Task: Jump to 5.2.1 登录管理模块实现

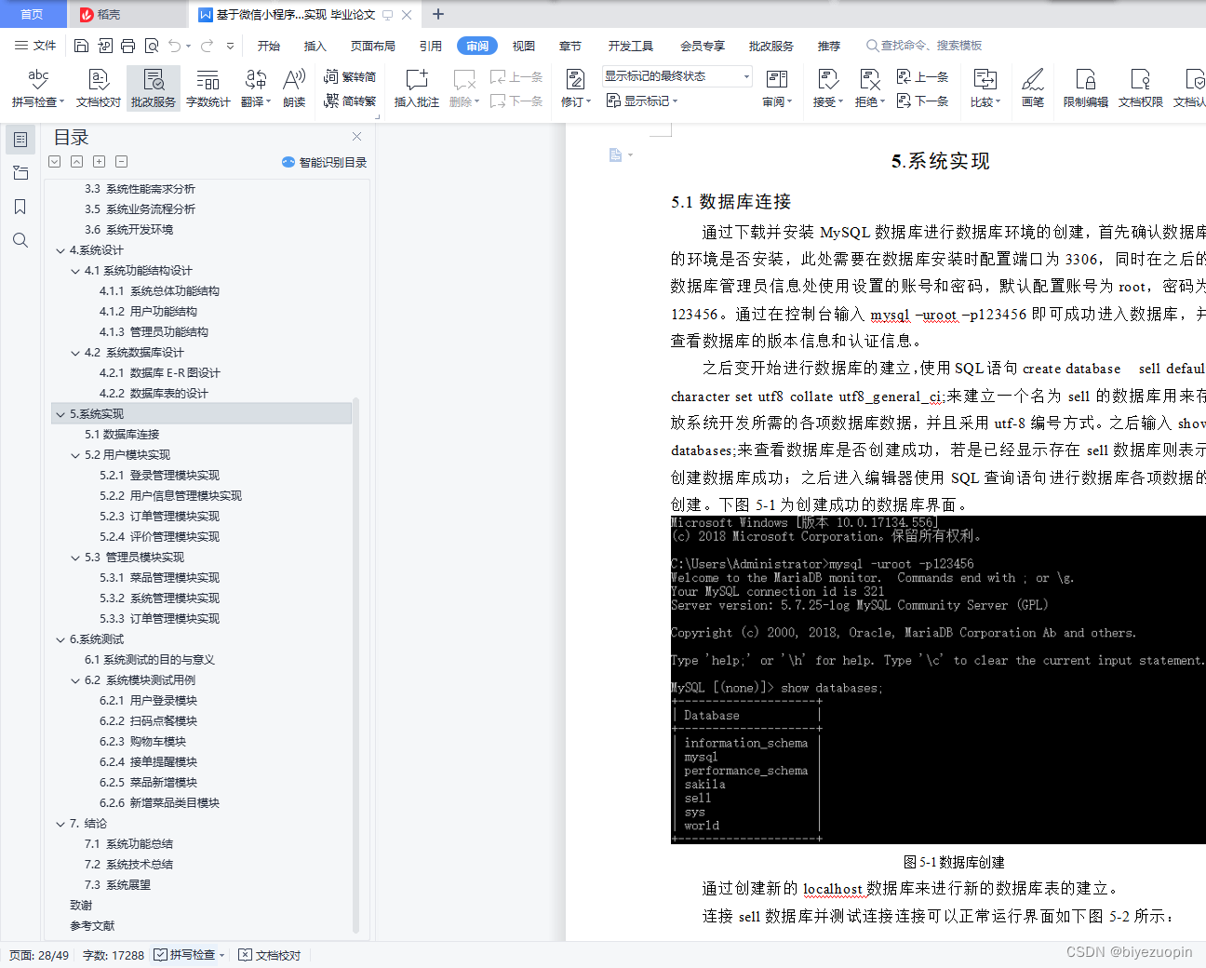Action: (x=159, y=476)
